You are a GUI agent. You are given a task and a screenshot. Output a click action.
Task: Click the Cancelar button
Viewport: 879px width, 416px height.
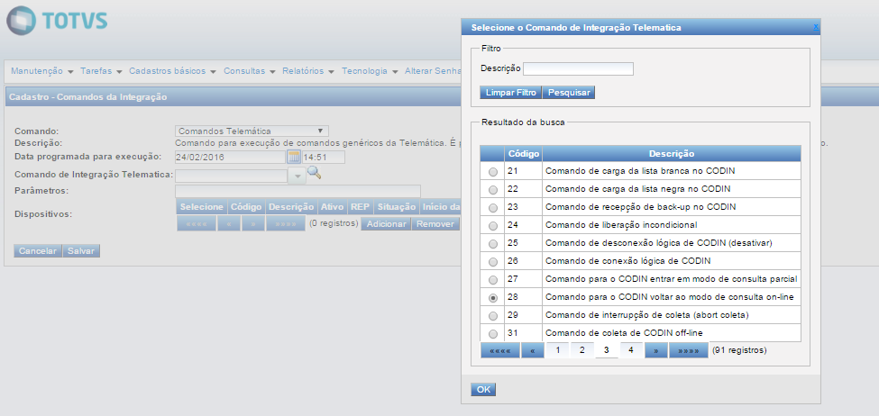coord(38,251)
